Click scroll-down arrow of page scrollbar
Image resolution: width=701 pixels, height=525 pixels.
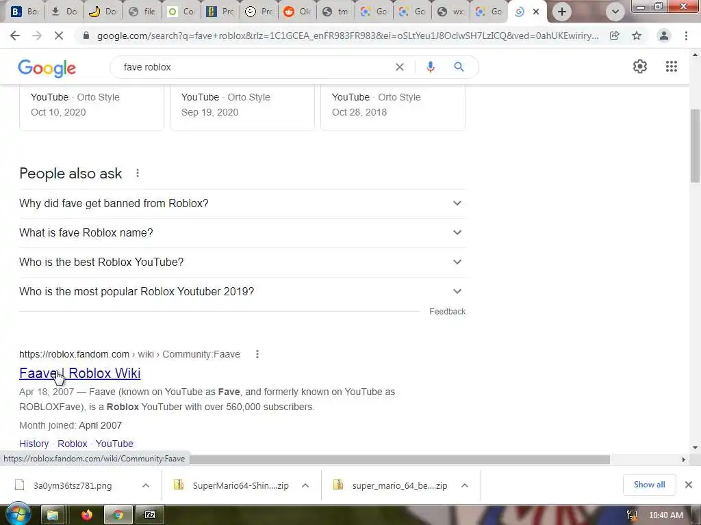coord(695,448)
